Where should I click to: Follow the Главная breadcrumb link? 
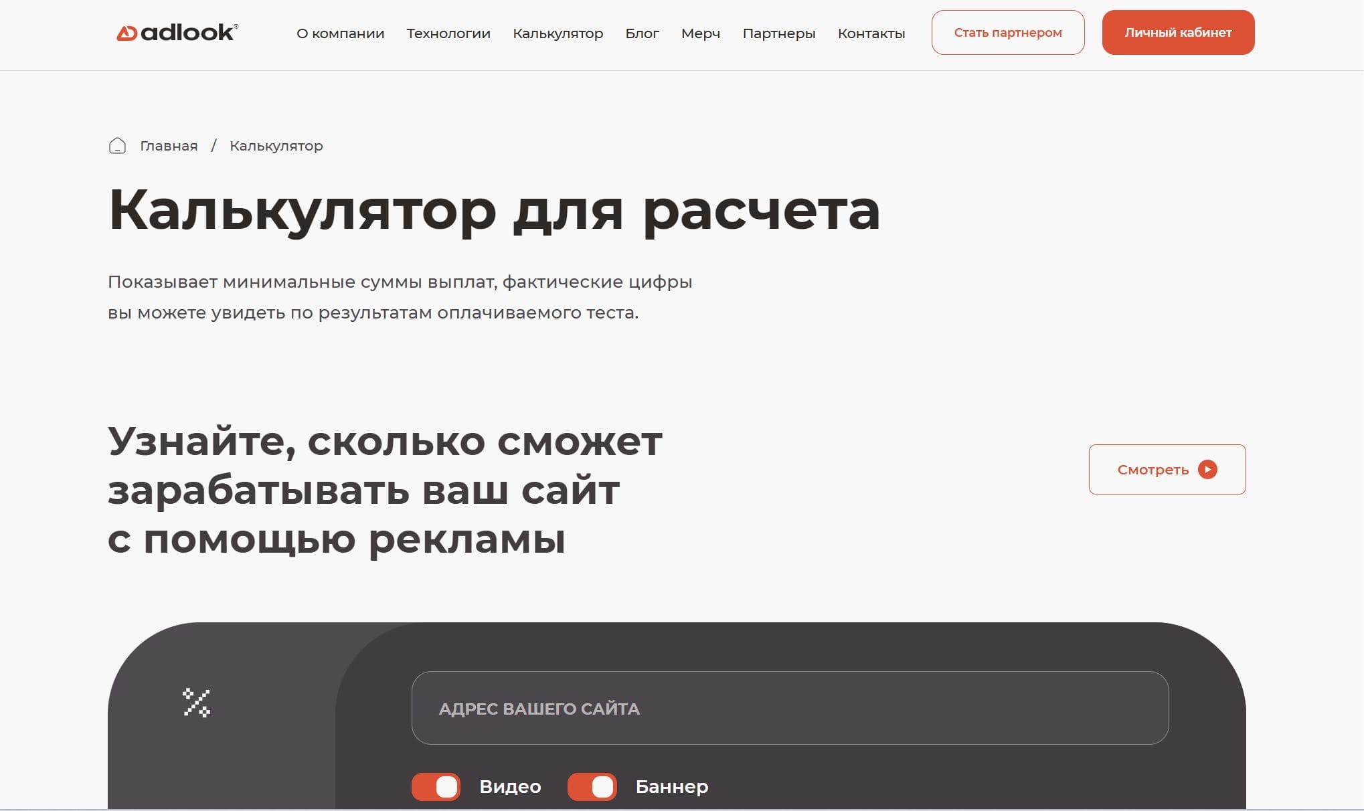point(169,146)
